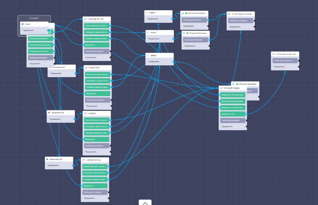Image resolution: width=318 pixels, height=205 pixels.
Task: Click the tag icon on the lowest Назначить тег block
Action: coord(48,159)
